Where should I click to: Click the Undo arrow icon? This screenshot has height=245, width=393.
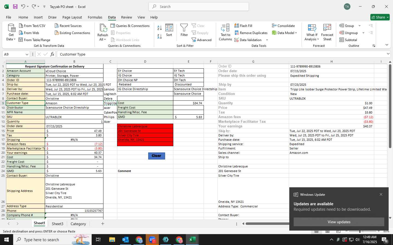(23, 7)
